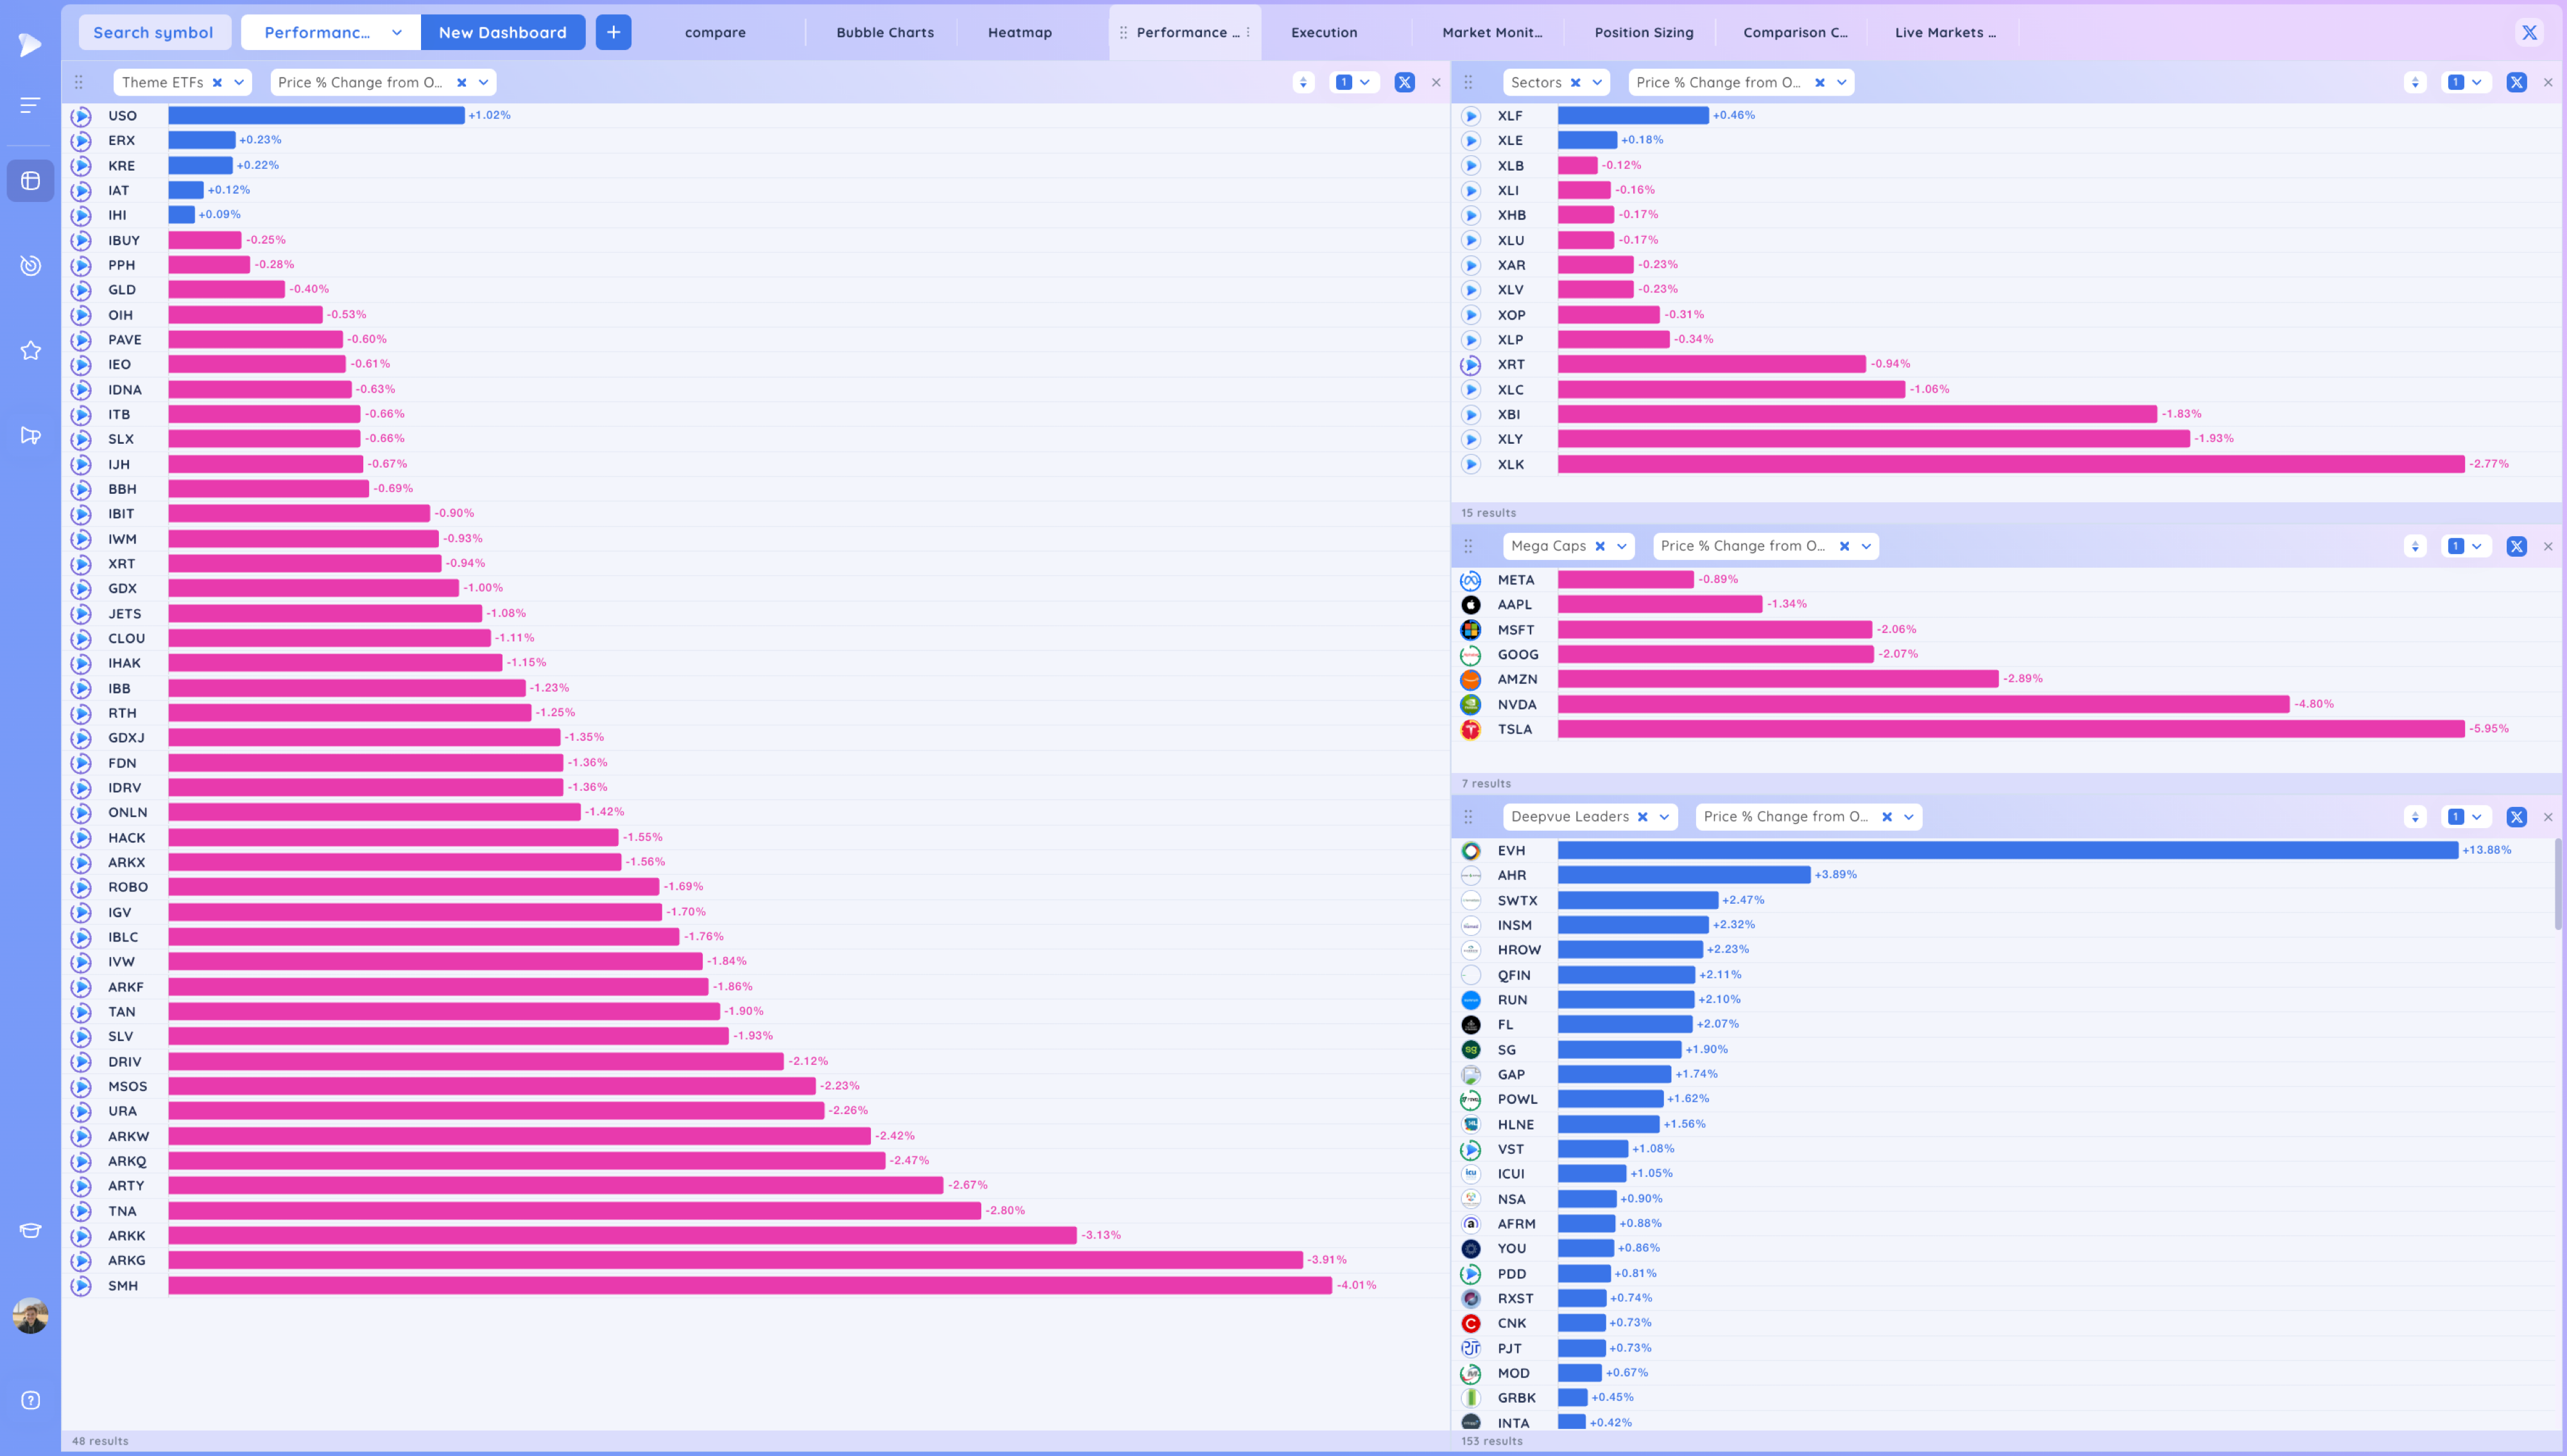Clear the Price % Change metric in Sectors
This screenshot has width=2567, height=1456.
coord(1819,82)
